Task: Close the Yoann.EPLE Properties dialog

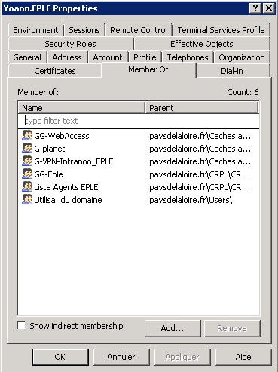Action: coord(268,8)
